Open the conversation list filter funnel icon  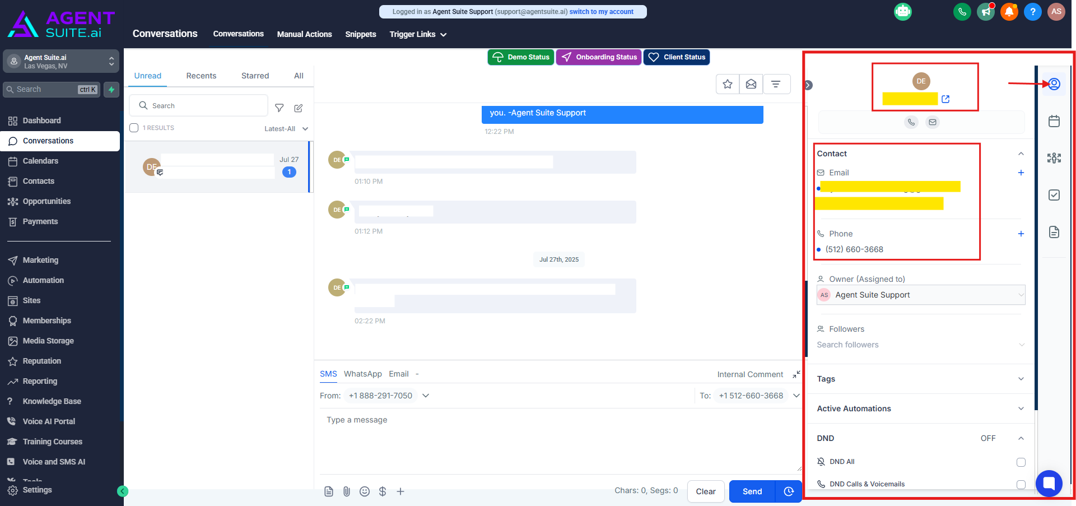point(280,108)
